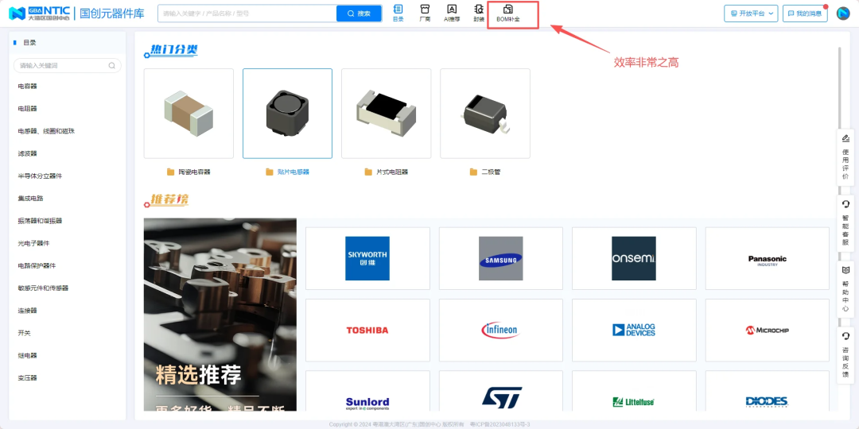
Task: Click the blue 搜索 search button
Action: pos(359,14)
